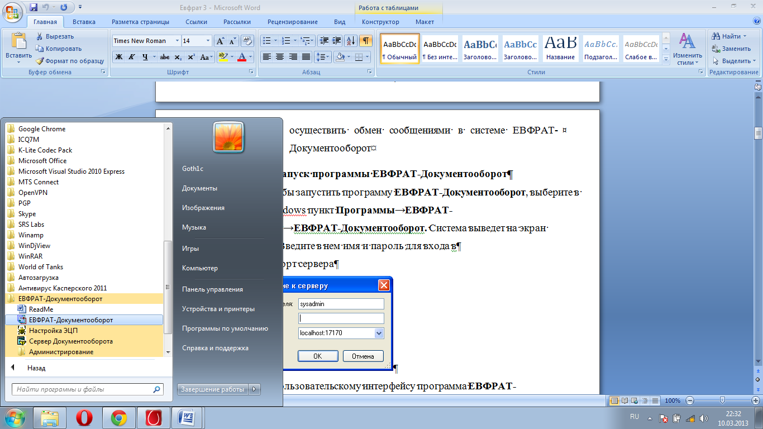Toggle print layout view in status bar

click(614, 401)
